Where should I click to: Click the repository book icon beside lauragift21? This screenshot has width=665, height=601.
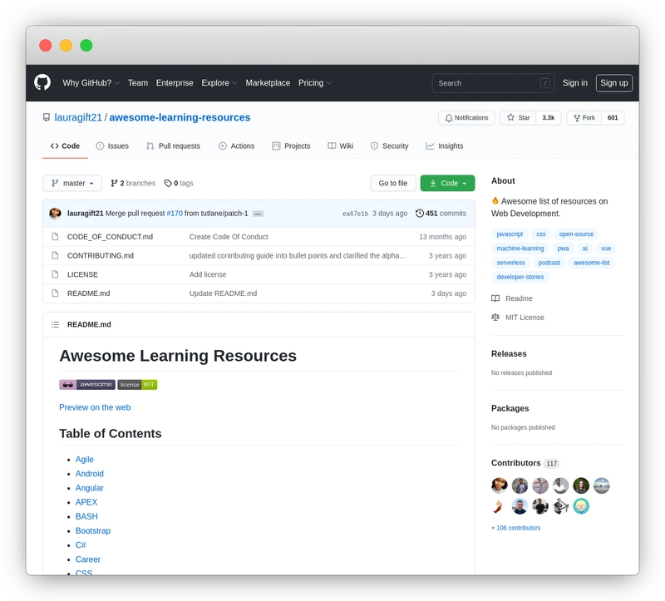(47, 117)
